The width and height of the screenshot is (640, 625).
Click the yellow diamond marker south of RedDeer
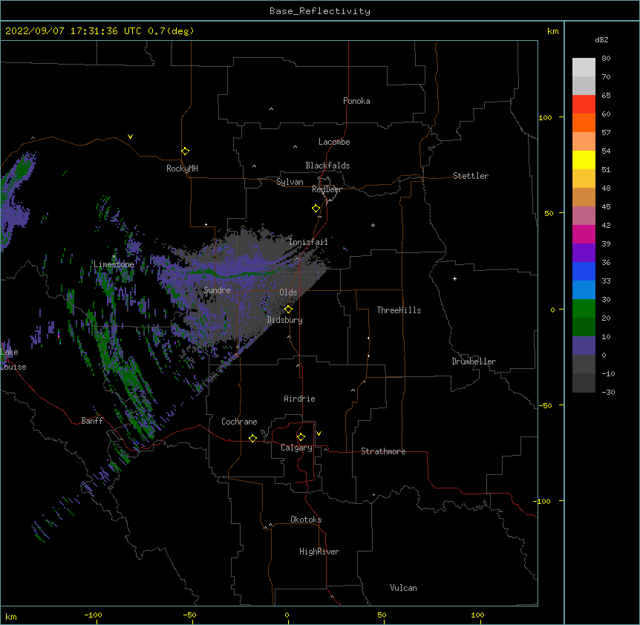(316, 209)
